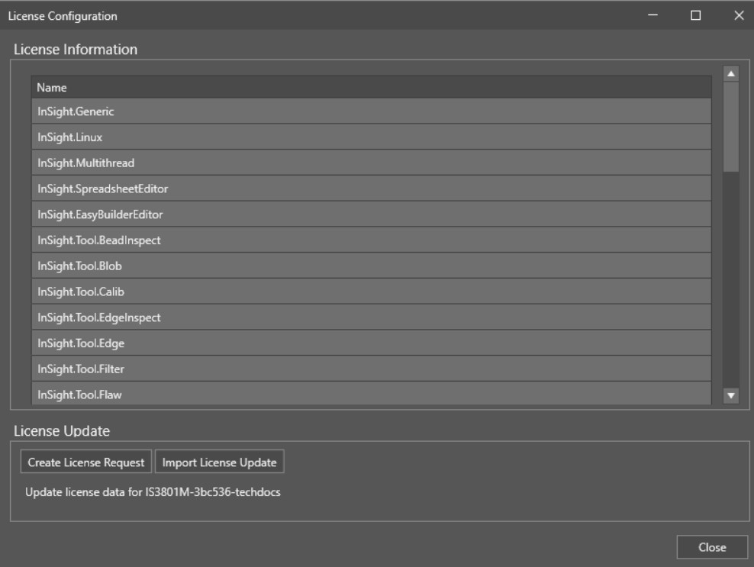Screen dimensions: 754x567
Task: Choose the InSight.EasyBuilderEditor row
Action: point(371,214)
